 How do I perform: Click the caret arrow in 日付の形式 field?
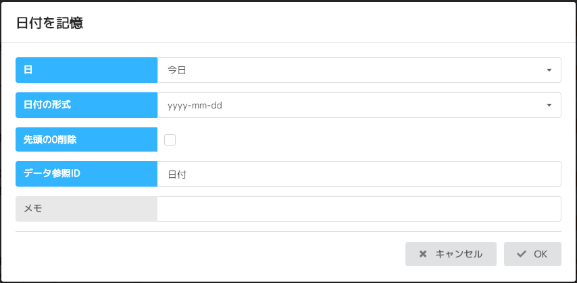point(549,105)
